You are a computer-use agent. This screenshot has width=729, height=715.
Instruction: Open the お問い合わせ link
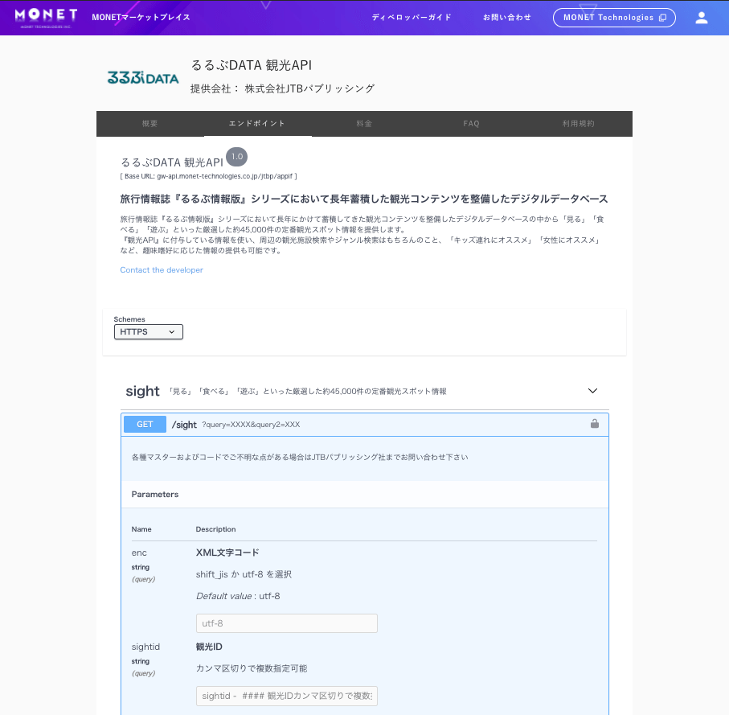507,17
